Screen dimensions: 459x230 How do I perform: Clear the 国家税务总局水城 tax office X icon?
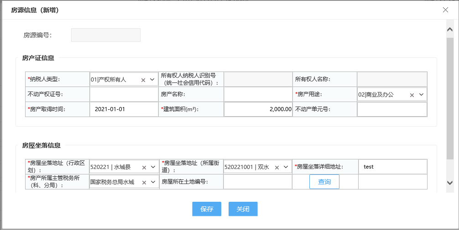[x=144, y=182]
